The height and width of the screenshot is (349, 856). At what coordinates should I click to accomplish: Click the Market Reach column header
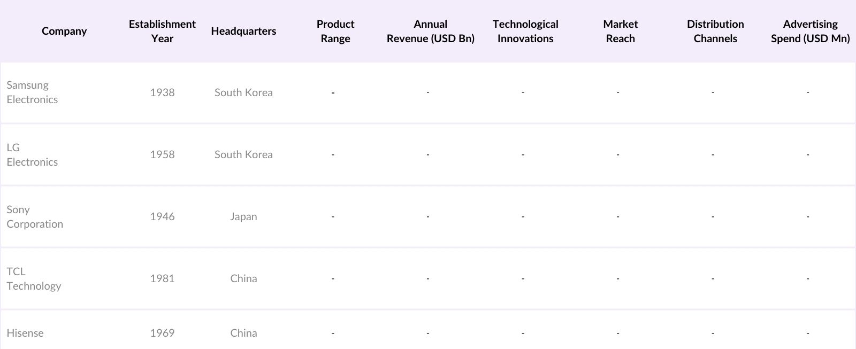tap(620, 31)
